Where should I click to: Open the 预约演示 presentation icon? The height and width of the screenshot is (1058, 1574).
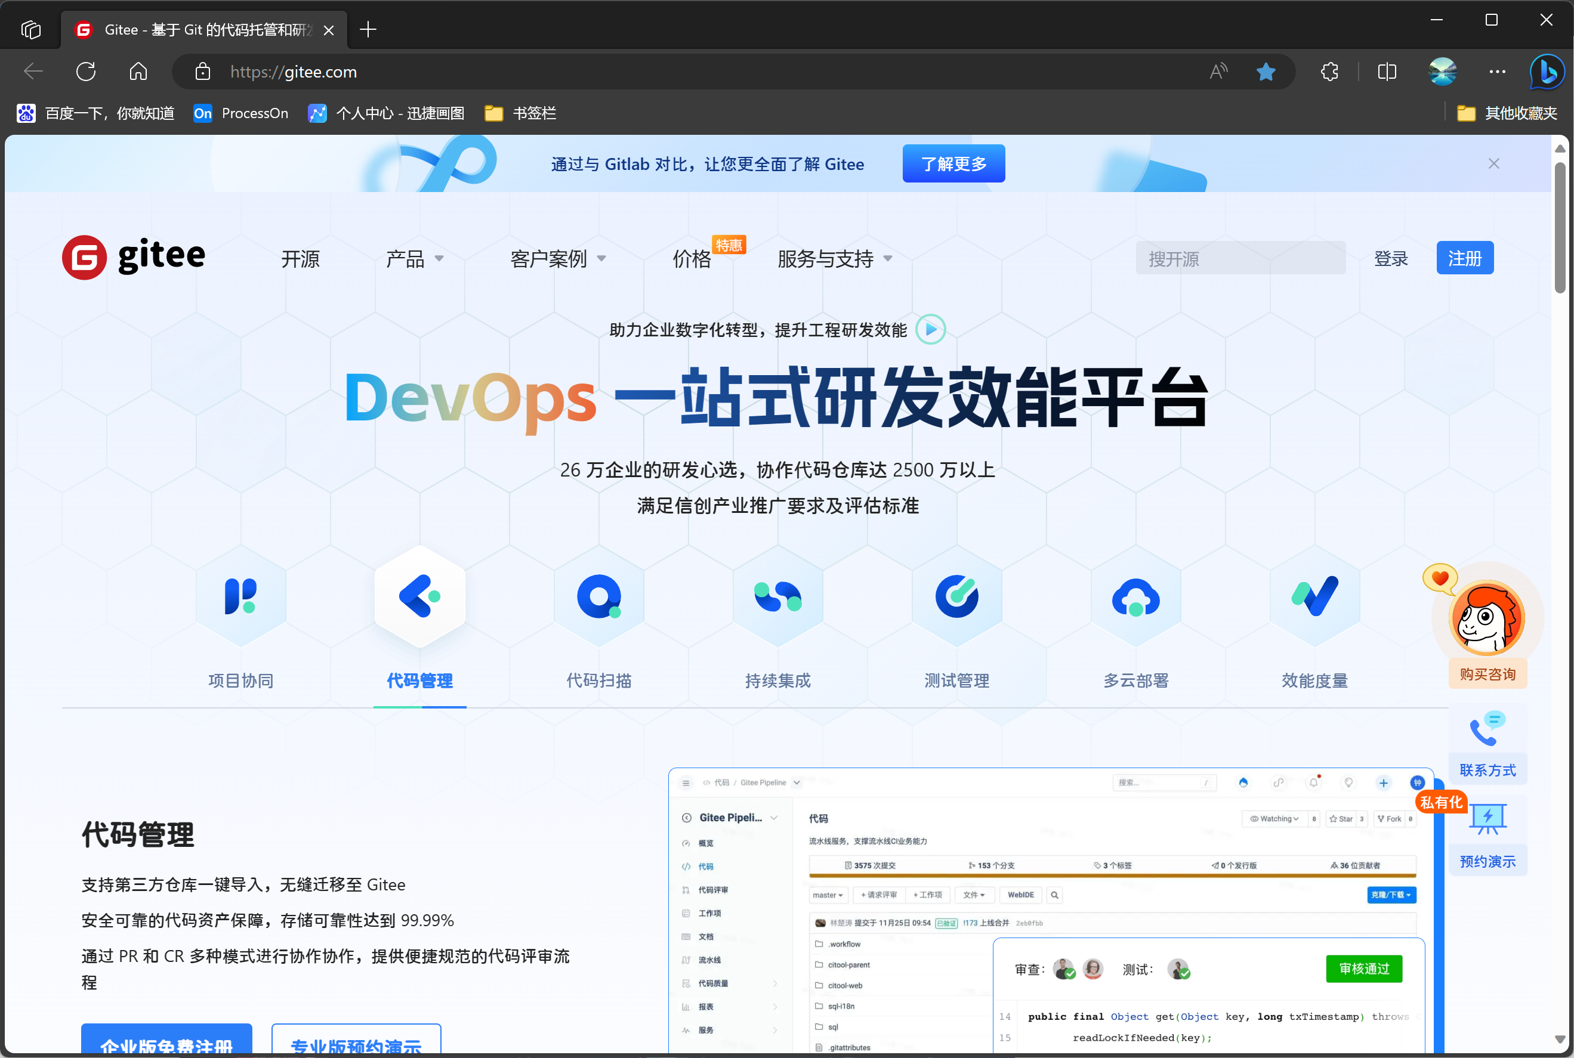point(1487,821)
